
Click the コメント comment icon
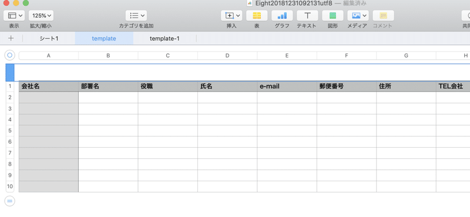pos(384,16)
